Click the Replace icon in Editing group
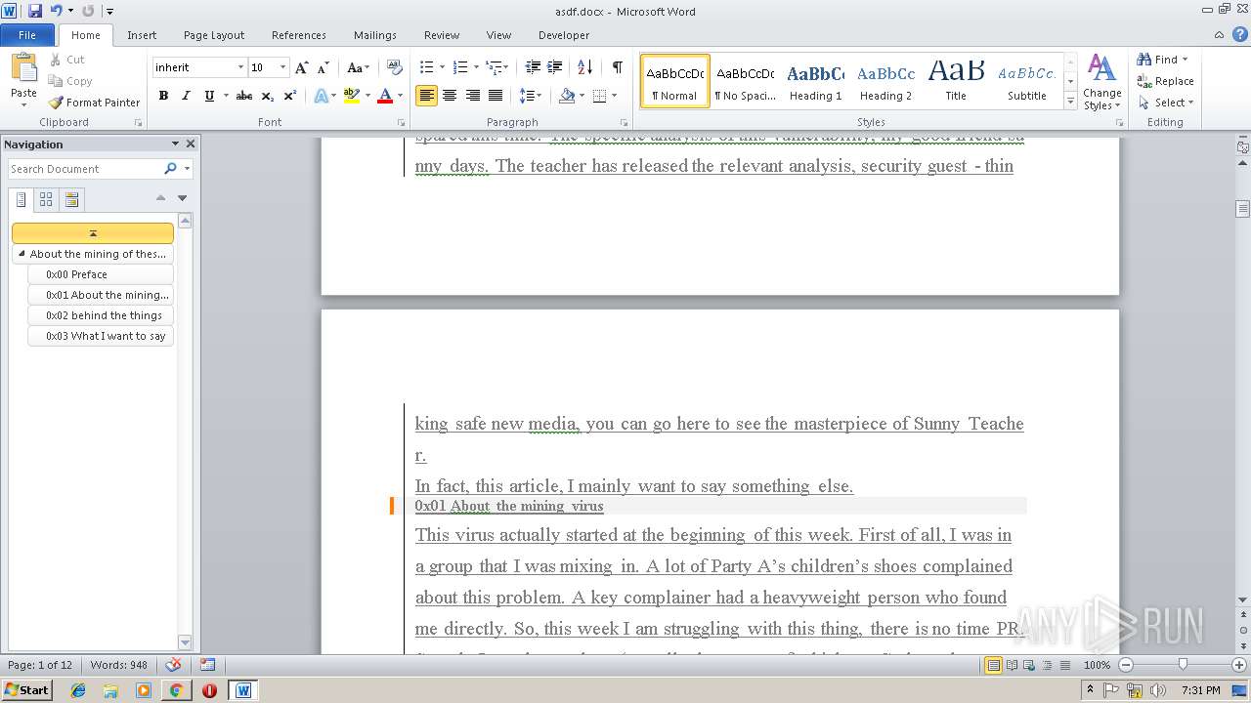The width and height of the screenshot is (1251, 703). (x=1144, y=81)
